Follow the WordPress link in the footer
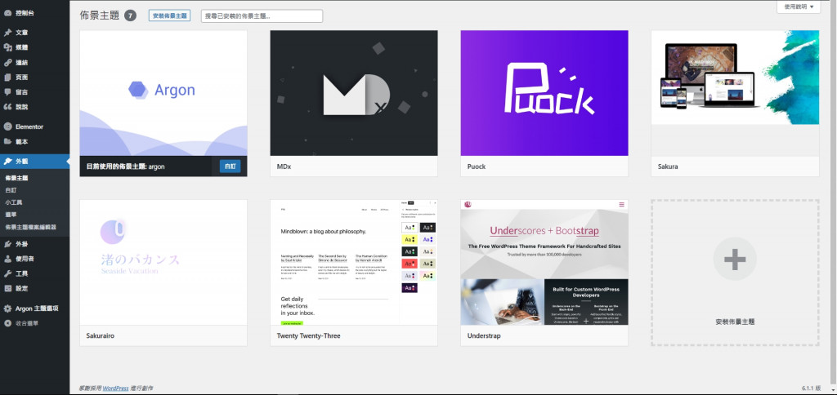Viewport: 837px width, 395px height. click(x=116, y=388)
